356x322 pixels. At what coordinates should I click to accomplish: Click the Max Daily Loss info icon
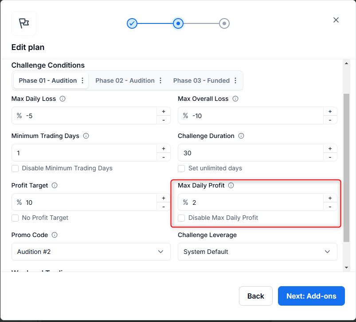[63, 99]
